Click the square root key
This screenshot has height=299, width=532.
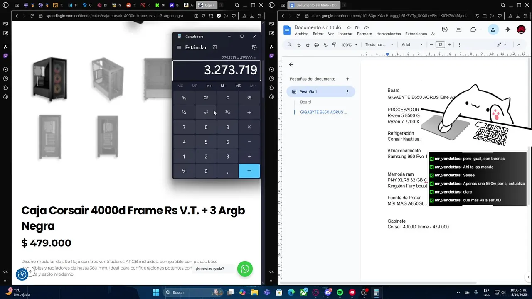(228, 113)
